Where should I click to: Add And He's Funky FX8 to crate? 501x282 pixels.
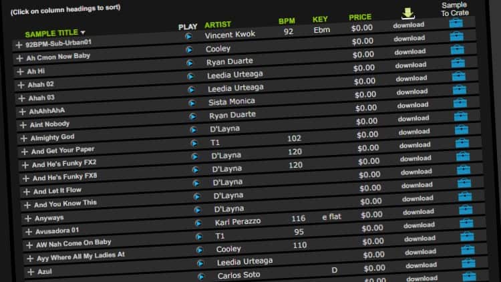point(463,156)
